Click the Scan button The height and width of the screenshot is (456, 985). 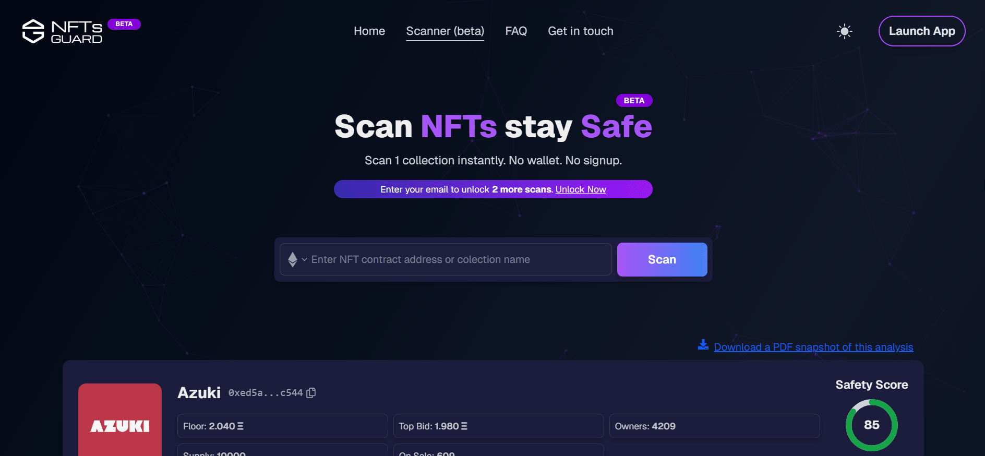tap(662, 260)
